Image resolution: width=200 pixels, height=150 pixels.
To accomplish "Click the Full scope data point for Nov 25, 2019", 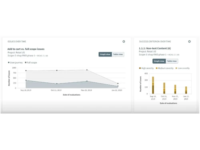I will tap(87, 70).
